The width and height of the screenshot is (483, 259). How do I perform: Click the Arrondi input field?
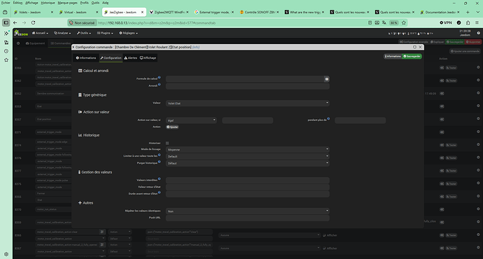[248, 86]
